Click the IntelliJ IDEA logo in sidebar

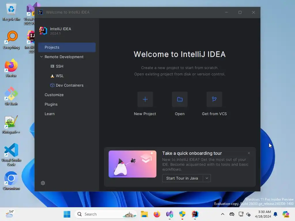[x=43, y=31]
